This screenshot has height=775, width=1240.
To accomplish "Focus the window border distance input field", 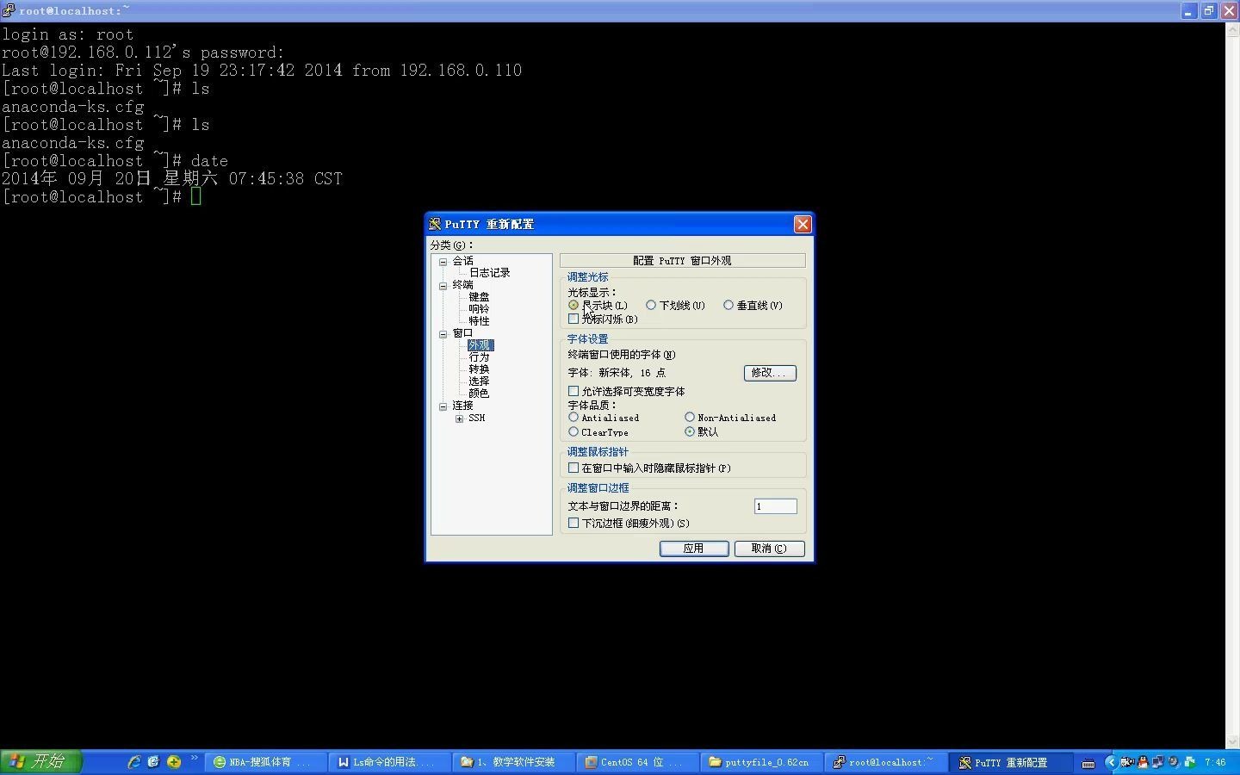I will tap(775, 506).
